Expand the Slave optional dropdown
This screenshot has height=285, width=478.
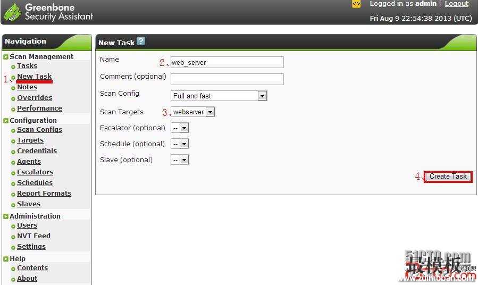184,160
